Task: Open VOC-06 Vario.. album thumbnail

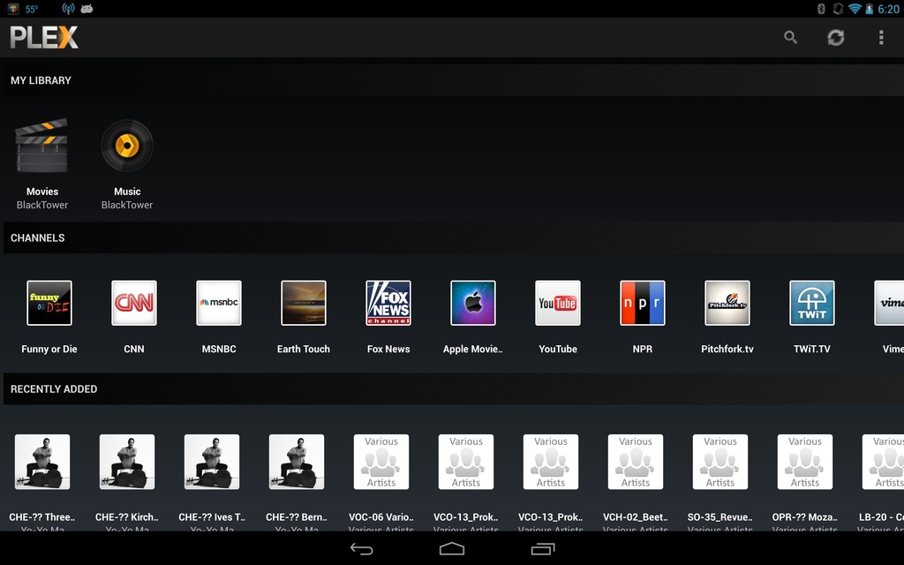Action: point(381,462)
